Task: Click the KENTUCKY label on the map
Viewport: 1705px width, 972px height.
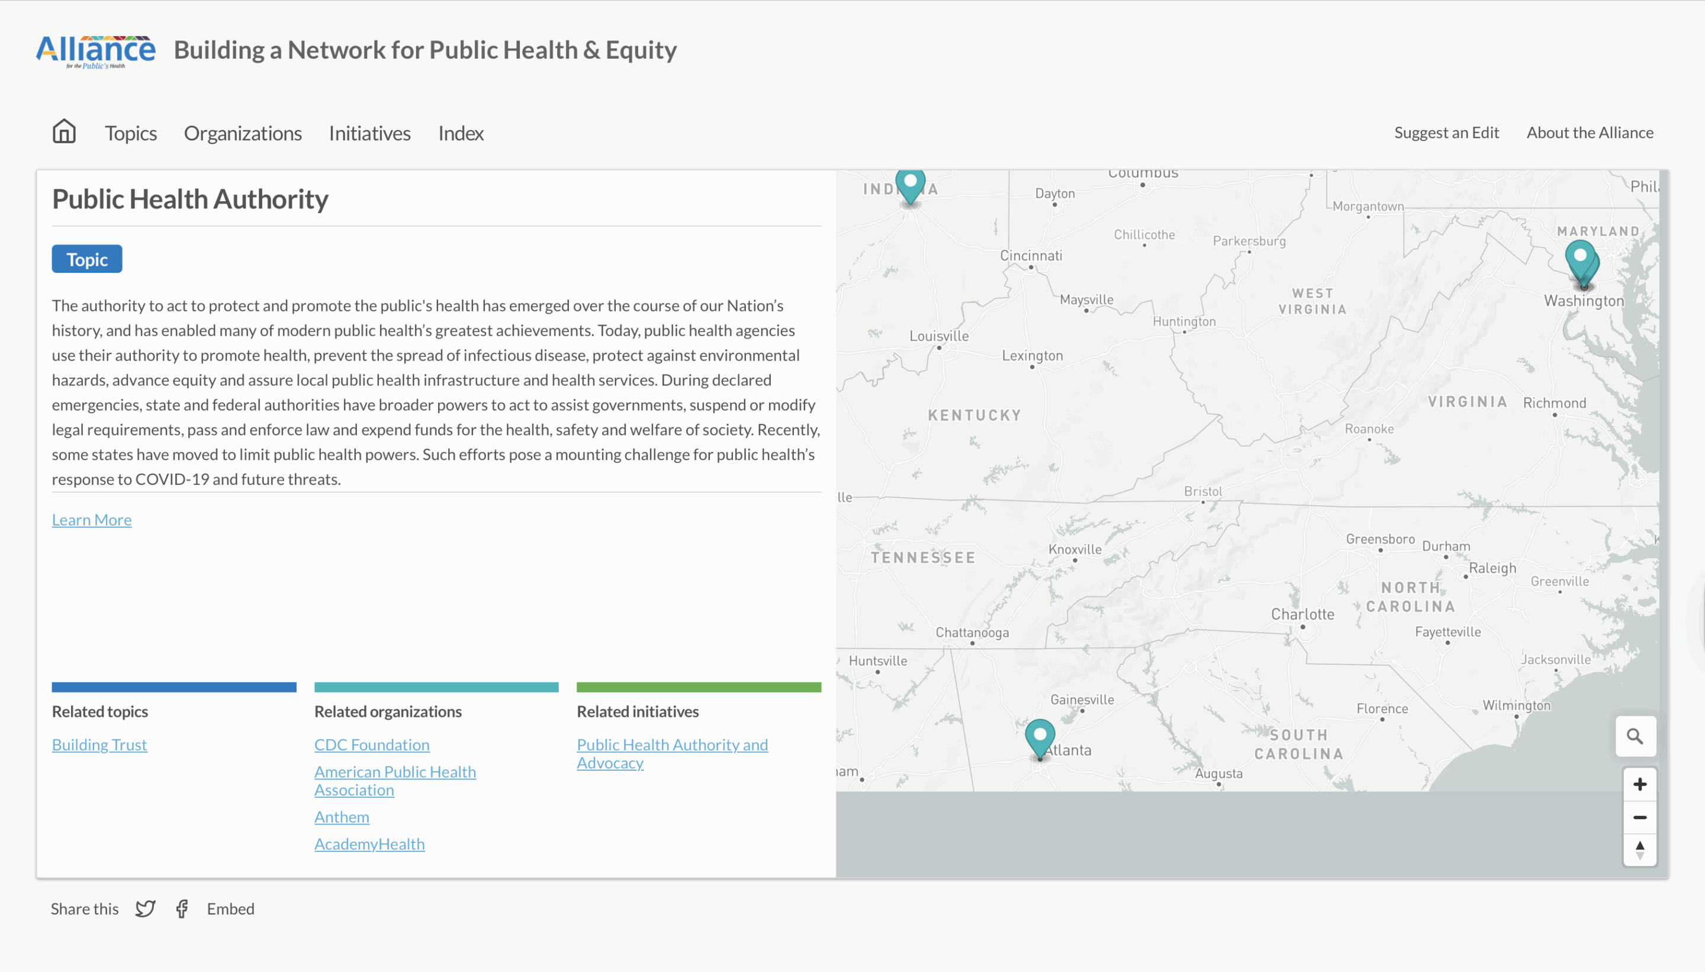Action: tap(974, 415)
